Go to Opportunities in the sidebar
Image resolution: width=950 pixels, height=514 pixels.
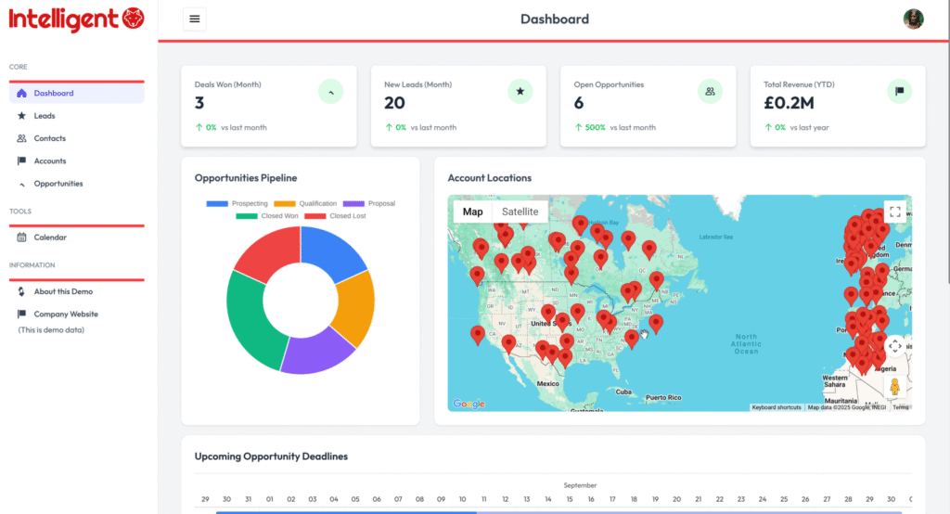tap(58, 184)
